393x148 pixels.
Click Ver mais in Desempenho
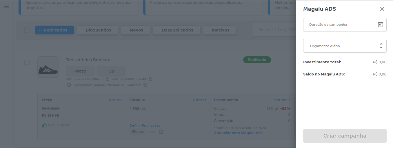282,100
